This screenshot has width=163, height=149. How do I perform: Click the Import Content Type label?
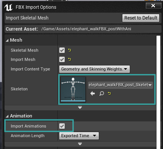(x=30, y=69)
